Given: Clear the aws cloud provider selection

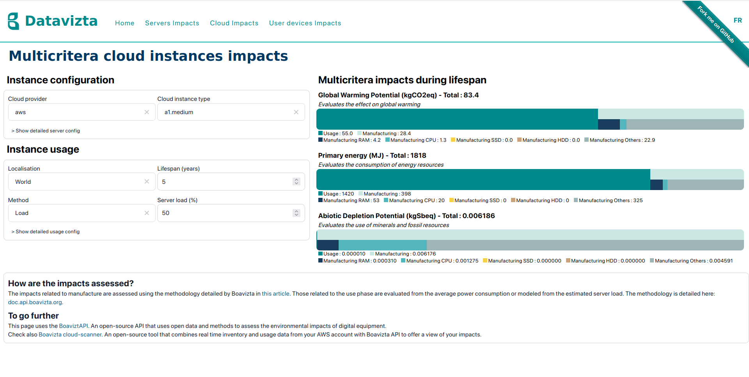Looking at the screenshot, I should pos(147,112).
